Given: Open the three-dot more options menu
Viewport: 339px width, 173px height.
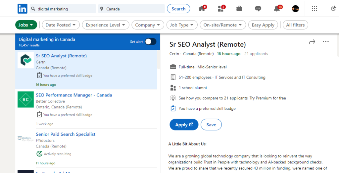Looking at the screenshot, I should tap(326, 41).
